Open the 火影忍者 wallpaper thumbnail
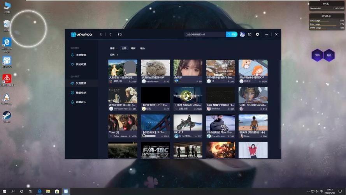 point(123,67)
